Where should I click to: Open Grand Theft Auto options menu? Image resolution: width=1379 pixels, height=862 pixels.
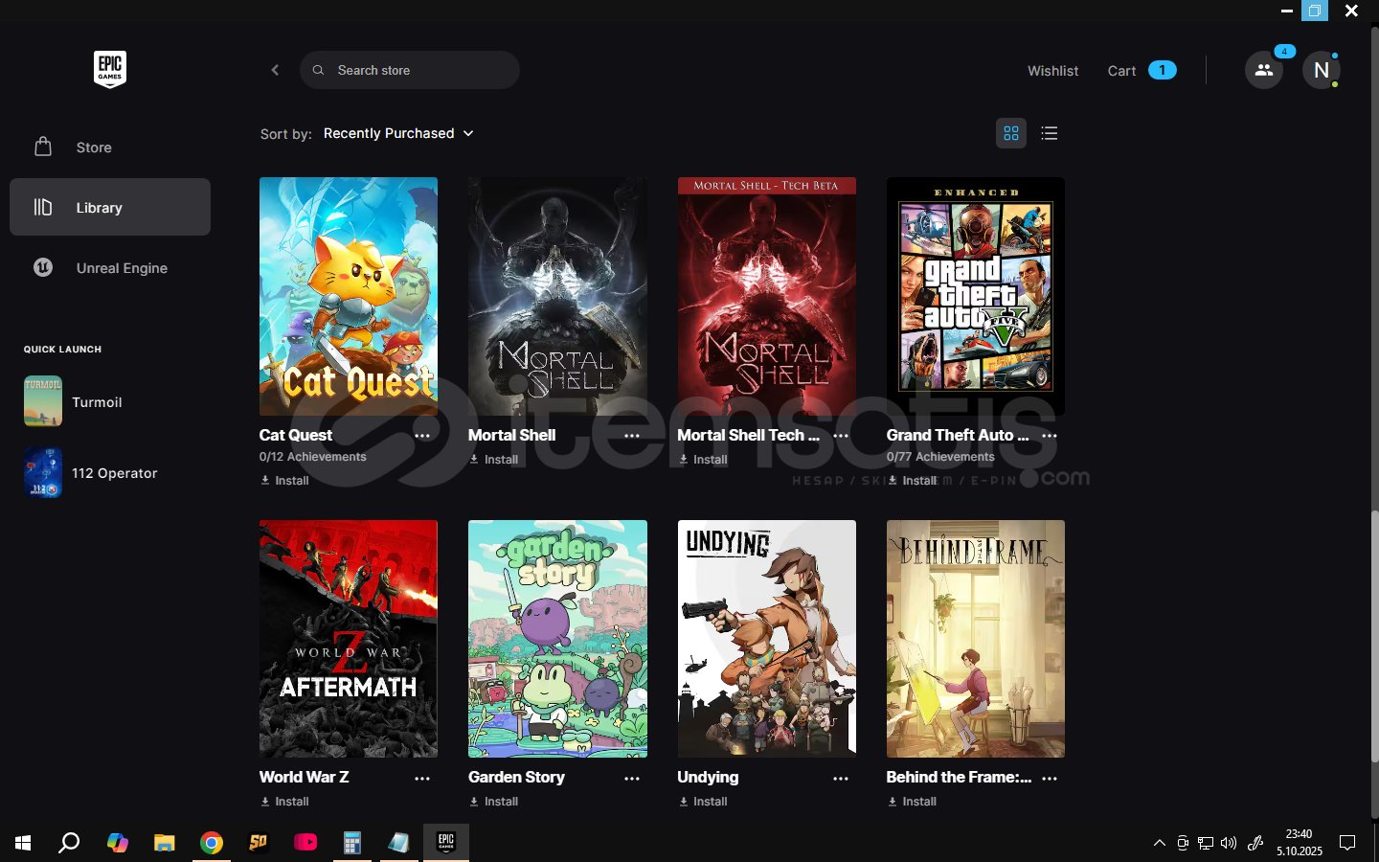click(1050, 436)
